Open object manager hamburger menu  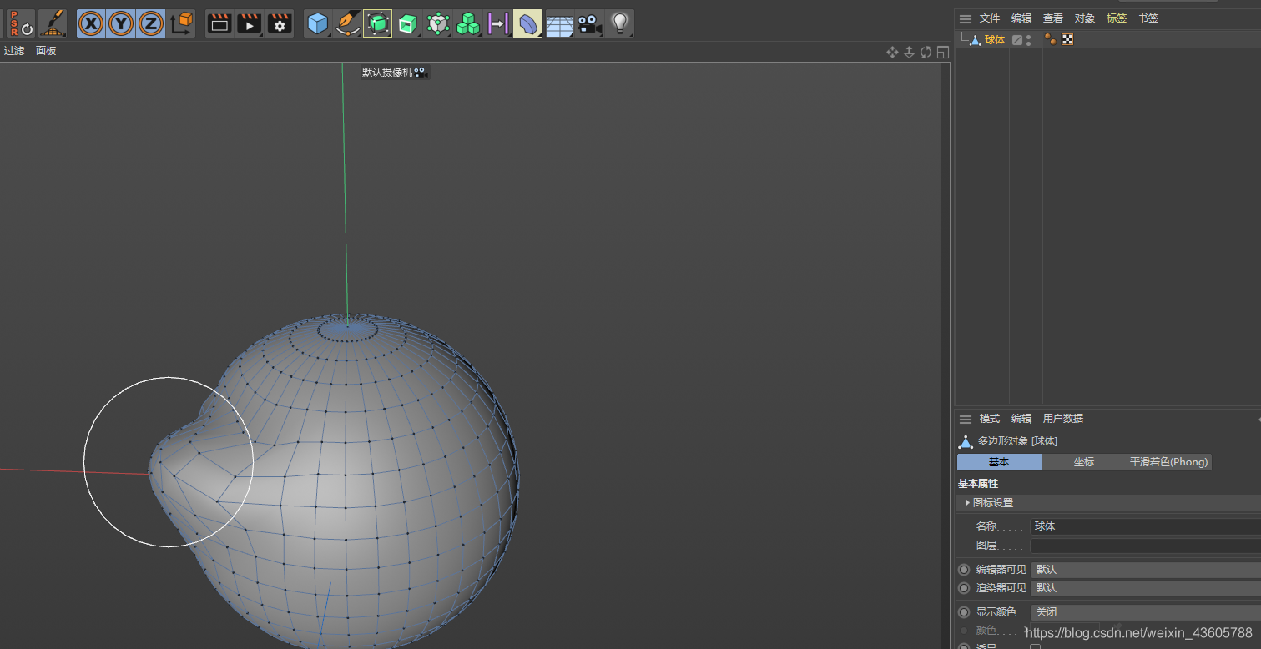coord(966,18)
